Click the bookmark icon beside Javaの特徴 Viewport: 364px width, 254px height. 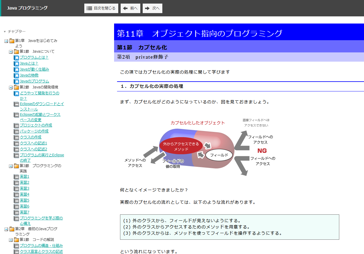(16, 75)
